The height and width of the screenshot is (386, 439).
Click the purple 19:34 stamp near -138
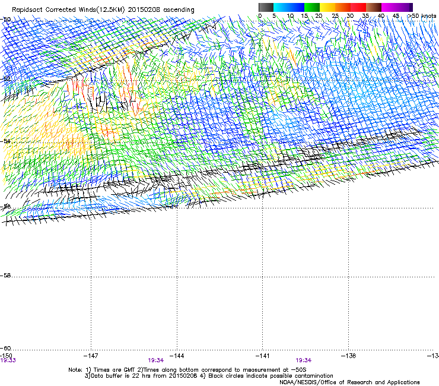[304, 360]
